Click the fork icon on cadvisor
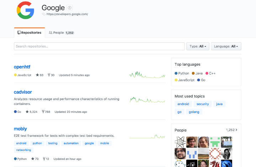 coord(43,112)
